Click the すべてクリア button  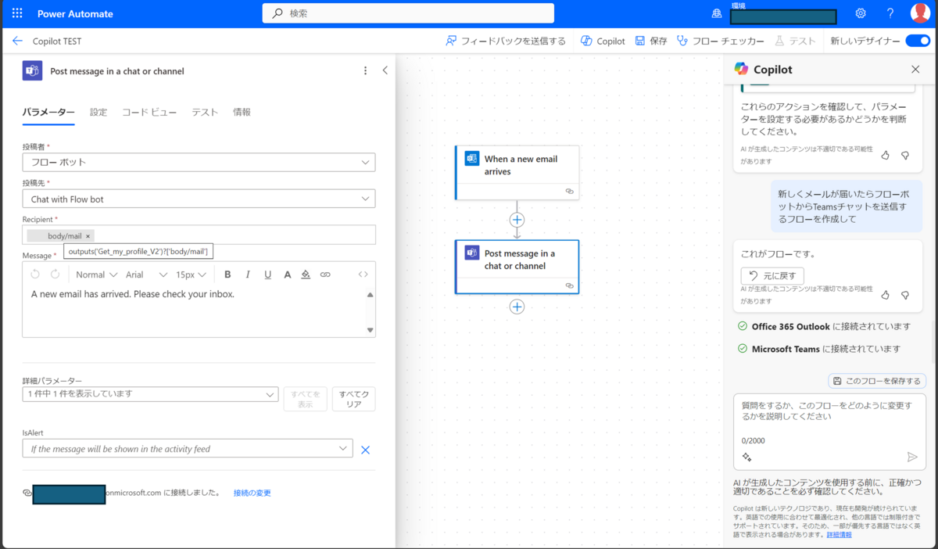[353, 399]
